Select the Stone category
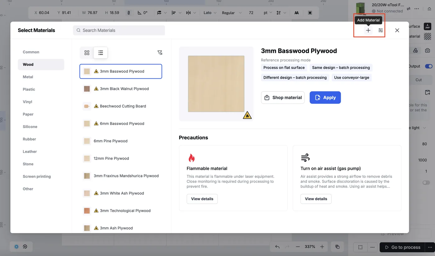Image resolution: width=435 pixels, height=256 pixels. (x=41, y=164)
